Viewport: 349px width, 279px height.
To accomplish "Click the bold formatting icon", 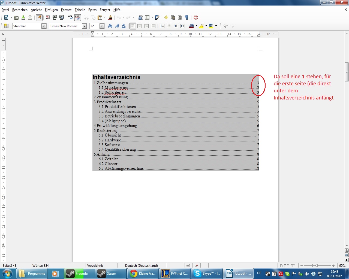I will pos(110,26).
